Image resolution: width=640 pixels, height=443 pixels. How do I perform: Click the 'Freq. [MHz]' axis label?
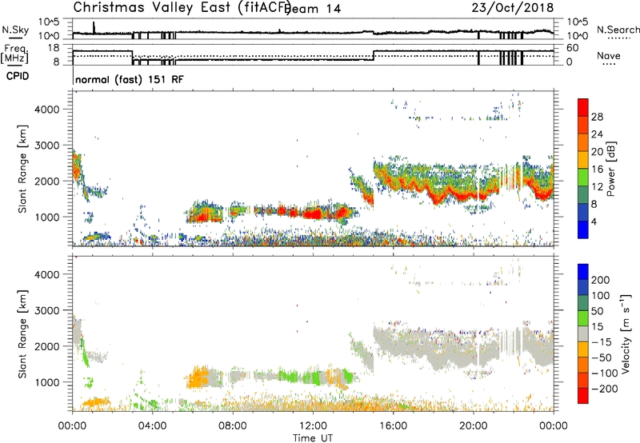click(x=14, y=54)
